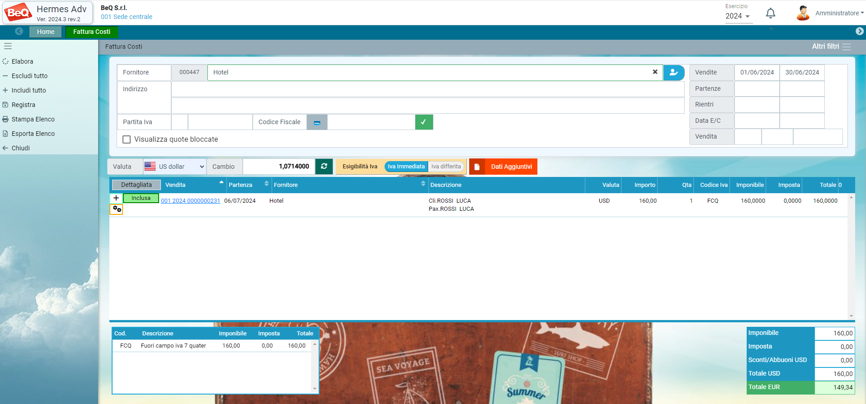Open the Altri filtri menu icon
The width and height of the screenshot is (866, 404).
(847, 46)
